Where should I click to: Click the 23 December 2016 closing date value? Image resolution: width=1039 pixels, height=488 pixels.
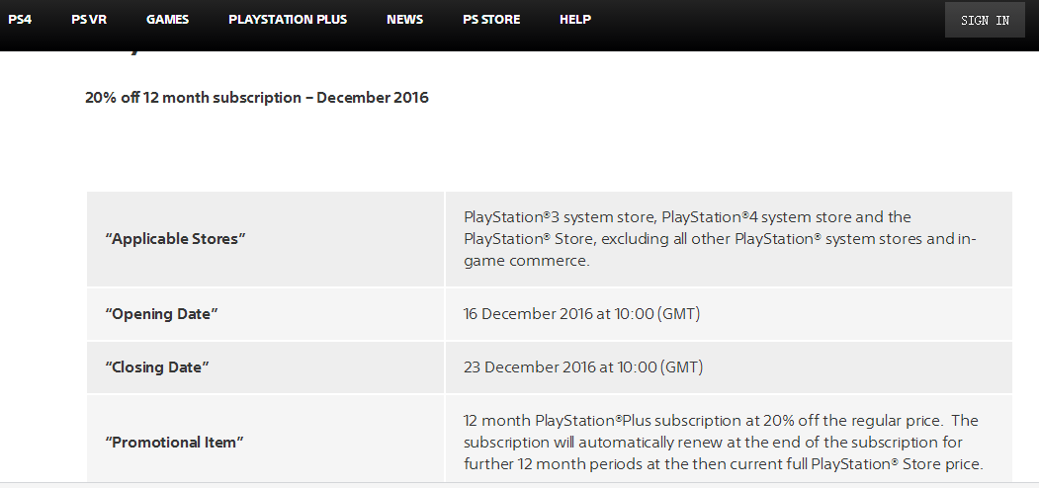583,366
